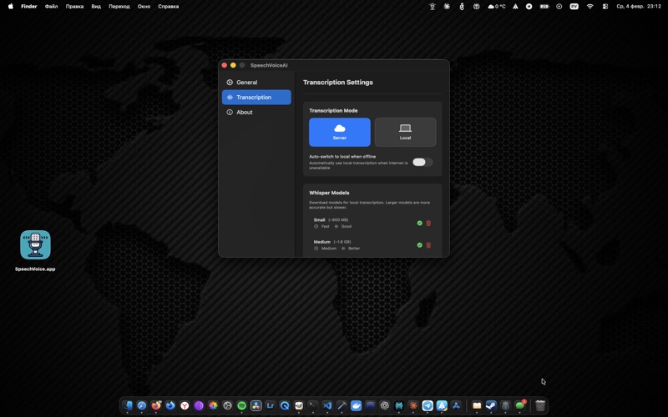The height and width of the screenshot is (417, 668).
Task: Open the General settings section
Action: click(x=256, y=82)
